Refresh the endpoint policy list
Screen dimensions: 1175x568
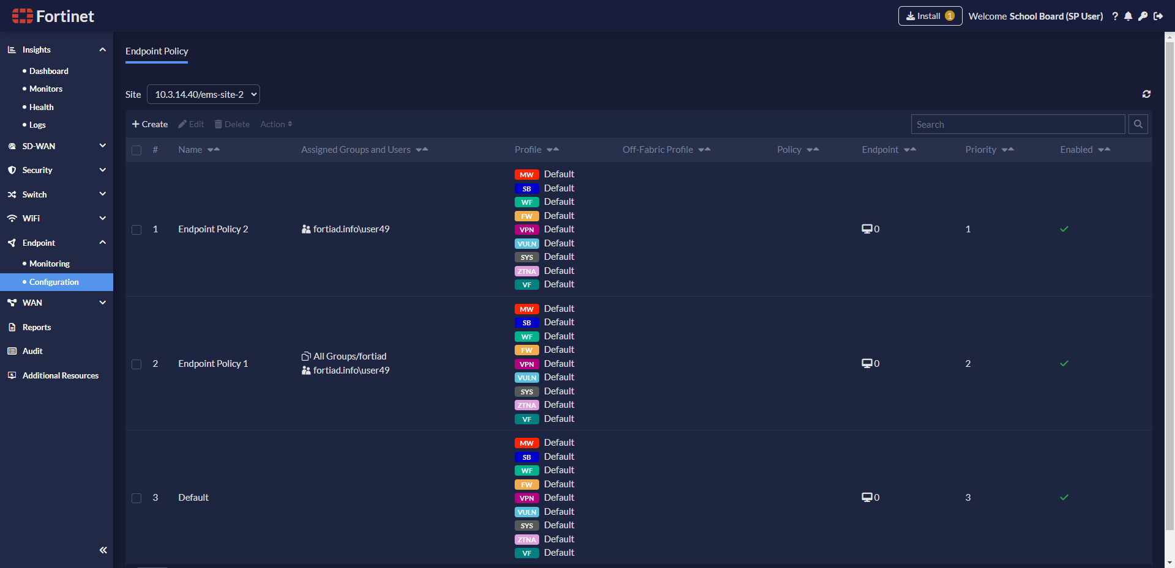tap(1147, 94)
